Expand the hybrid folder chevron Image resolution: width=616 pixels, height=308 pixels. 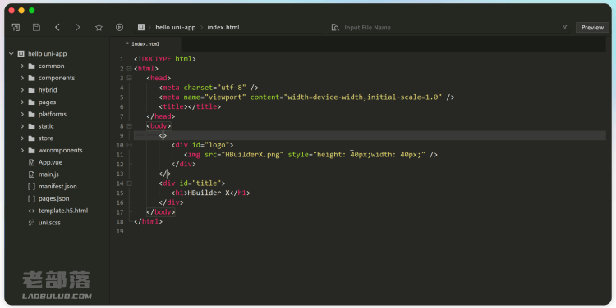pos(22,90)
